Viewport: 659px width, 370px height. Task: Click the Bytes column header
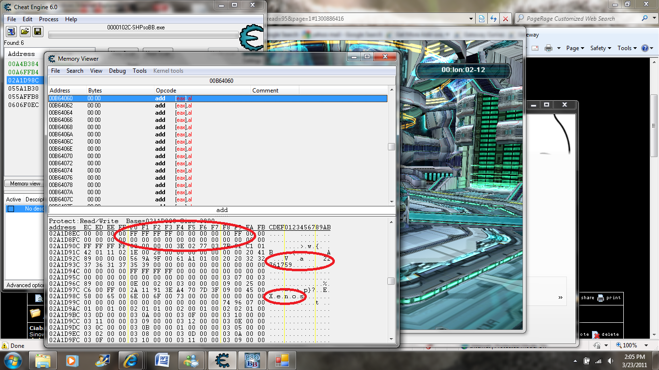[120, 90]
